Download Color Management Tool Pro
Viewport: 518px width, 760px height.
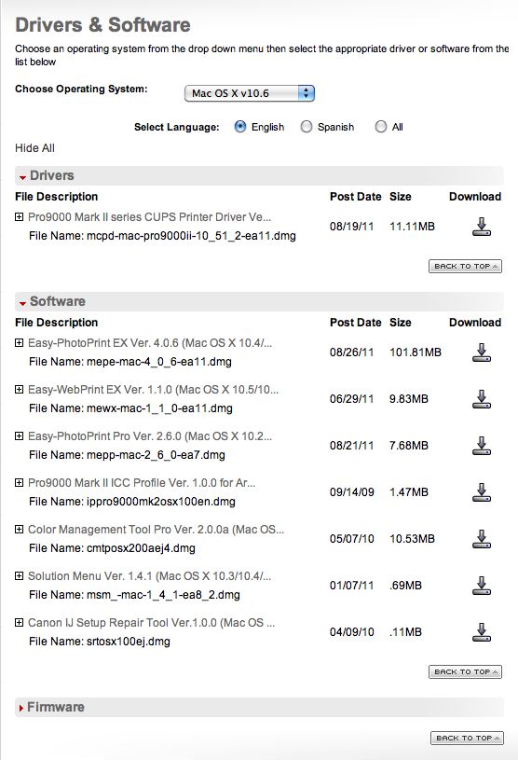[482, 538]
